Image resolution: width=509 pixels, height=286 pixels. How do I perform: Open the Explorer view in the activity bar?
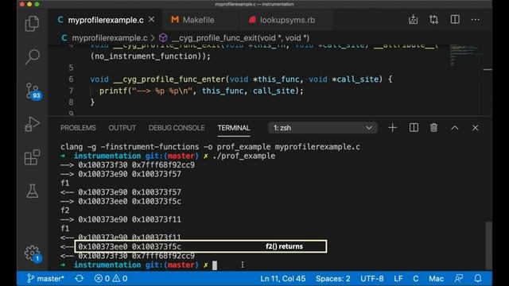click(x=32, y=23)
